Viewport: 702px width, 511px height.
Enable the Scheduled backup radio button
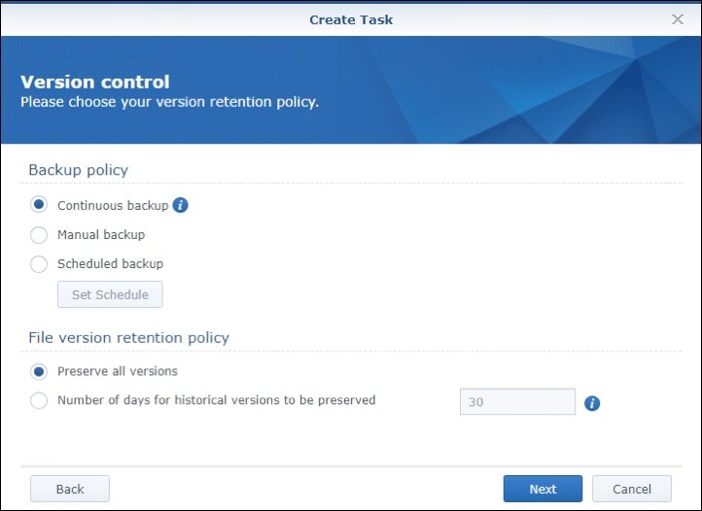(39, 263)
